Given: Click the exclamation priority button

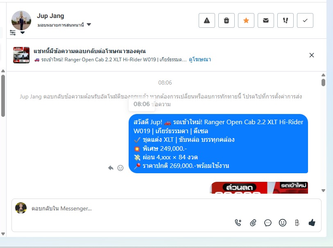Looking at the screenshot, I should pyautogui.click(x=285, y=20).
